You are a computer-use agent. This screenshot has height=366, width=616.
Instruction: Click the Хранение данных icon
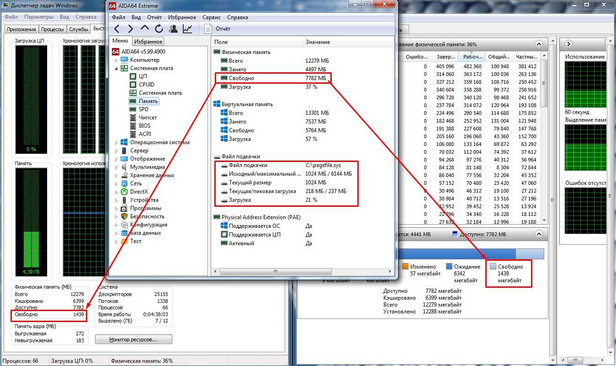tap(124, 175)
